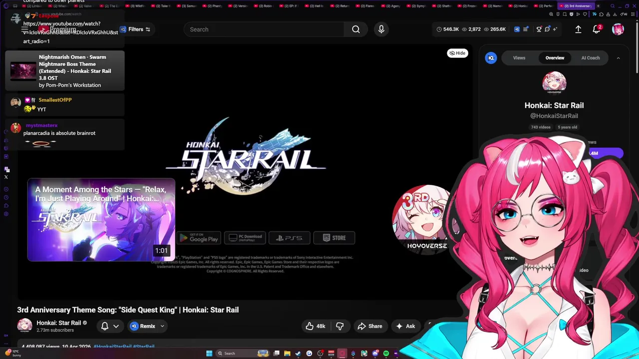Open the AI Coach tab
Screen dimensions: 639x359
(590, 58)
